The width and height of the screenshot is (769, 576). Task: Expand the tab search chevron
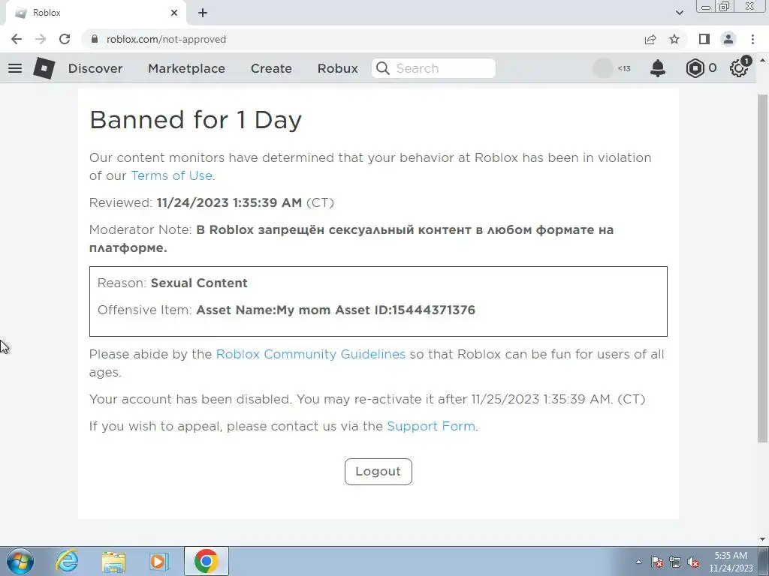(x=679, y=13)
